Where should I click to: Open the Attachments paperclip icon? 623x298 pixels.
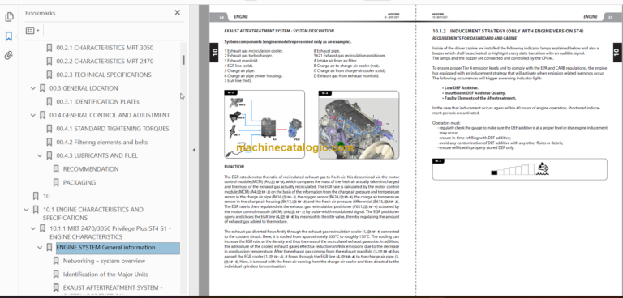click(9, 55)
